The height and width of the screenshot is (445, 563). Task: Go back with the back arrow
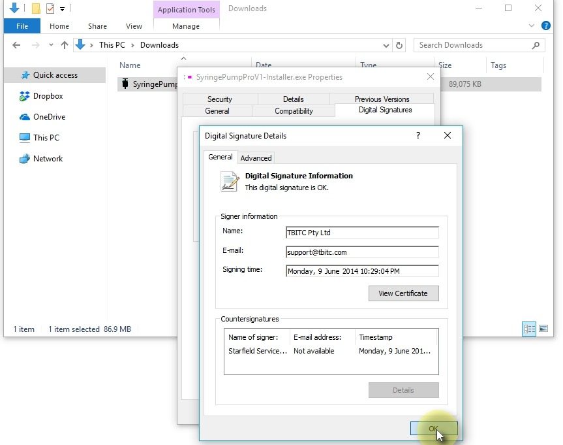16,45
